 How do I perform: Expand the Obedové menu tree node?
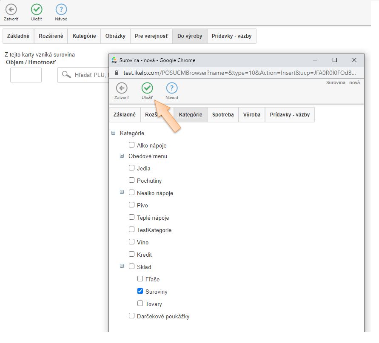click(x=122, y=156)
